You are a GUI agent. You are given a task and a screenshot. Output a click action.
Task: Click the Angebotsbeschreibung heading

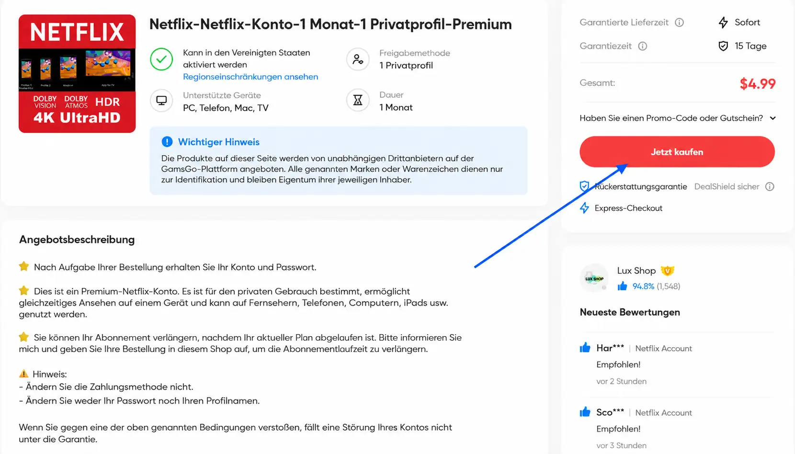pos(77,239)
